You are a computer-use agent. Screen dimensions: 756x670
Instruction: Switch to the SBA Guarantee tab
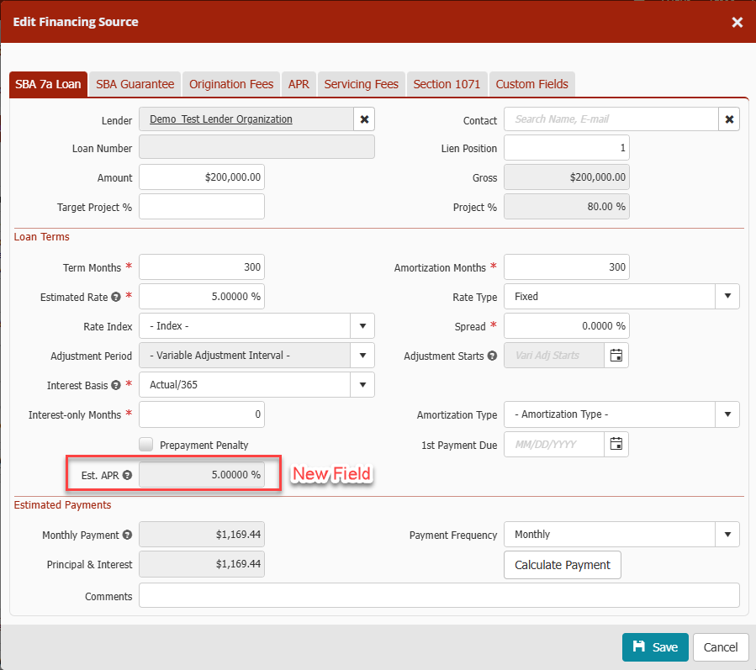(135, 84)
